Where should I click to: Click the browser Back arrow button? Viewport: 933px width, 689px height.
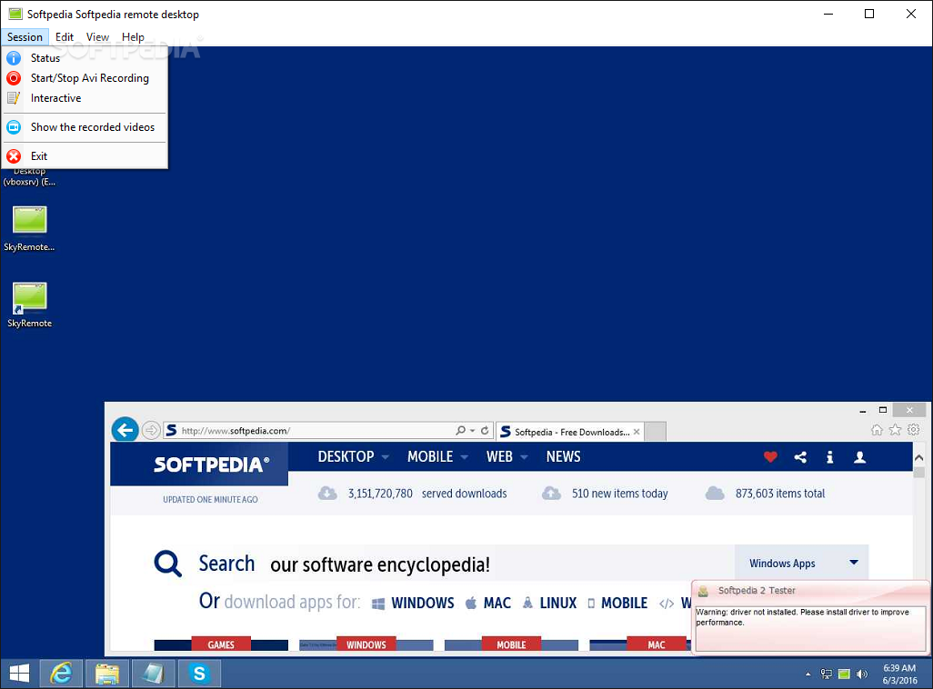[125, 430]
